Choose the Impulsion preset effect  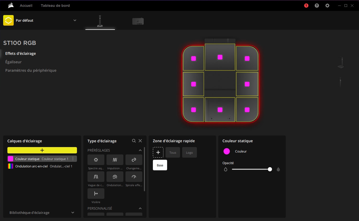click(115, 160)
